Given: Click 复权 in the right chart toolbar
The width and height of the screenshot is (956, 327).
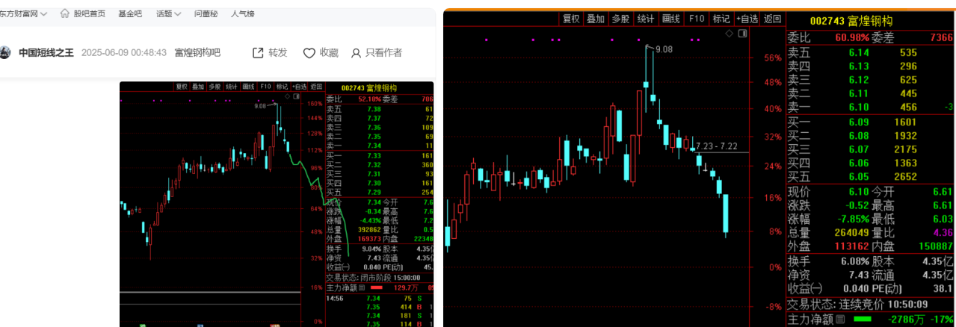Looking at the screenshot, I should [x=571, y=19].
